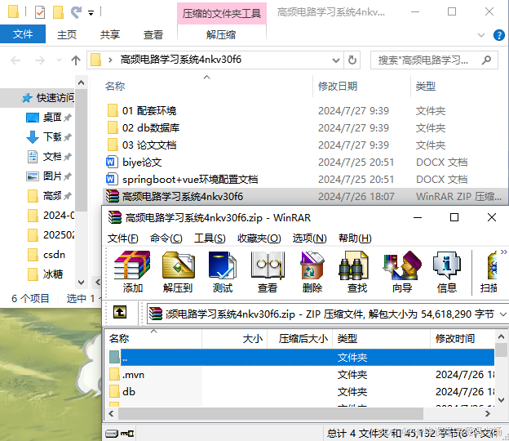Open WinRAR 命令(C) menu
Image resolution: width=509 pixels, height=441 pixels.
[166, 238]
